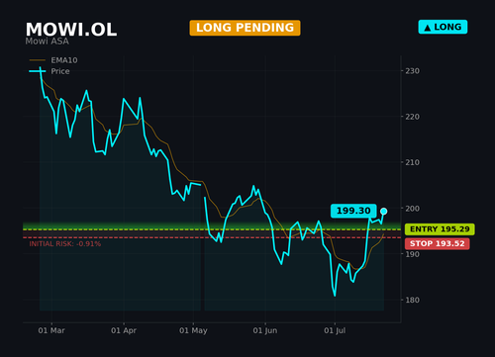495x357 pixels.
Task: Click the INITIAL RISK: -0.91% text
Action: (x=65, y=244)
